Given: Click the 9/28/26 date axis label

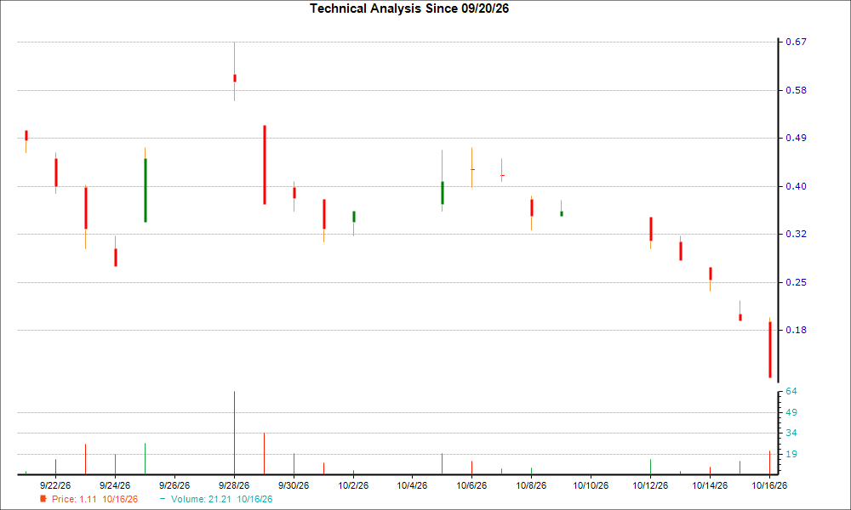Looking at the screenshot, I should pos(234,485).
